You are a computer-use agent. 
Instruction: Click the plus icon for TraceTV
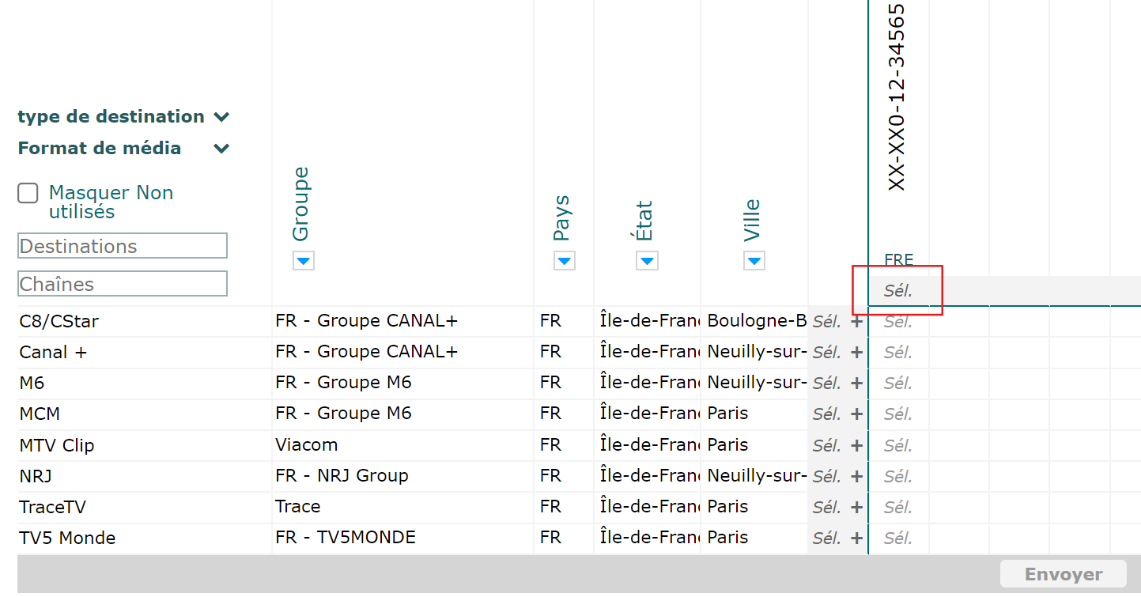856,508
